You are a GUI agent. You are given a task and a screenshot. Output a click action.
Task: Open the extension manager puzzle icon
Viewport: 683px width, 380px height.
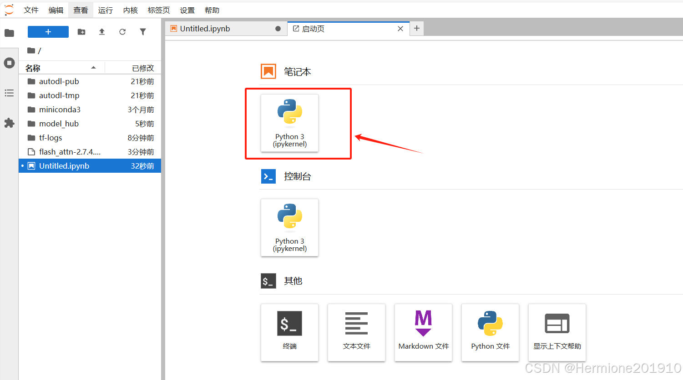coord(9,123)
